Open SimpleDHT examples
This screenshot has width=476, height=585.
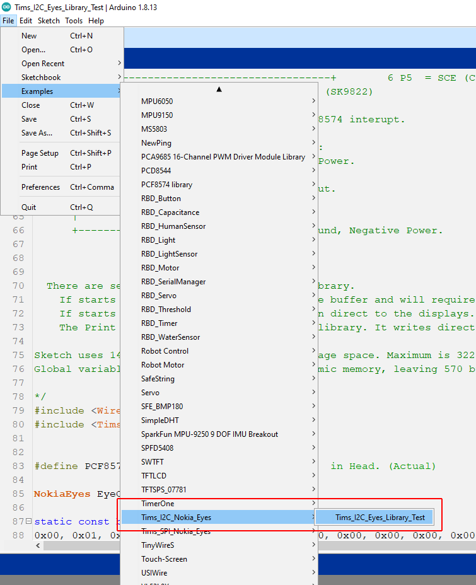219,420
